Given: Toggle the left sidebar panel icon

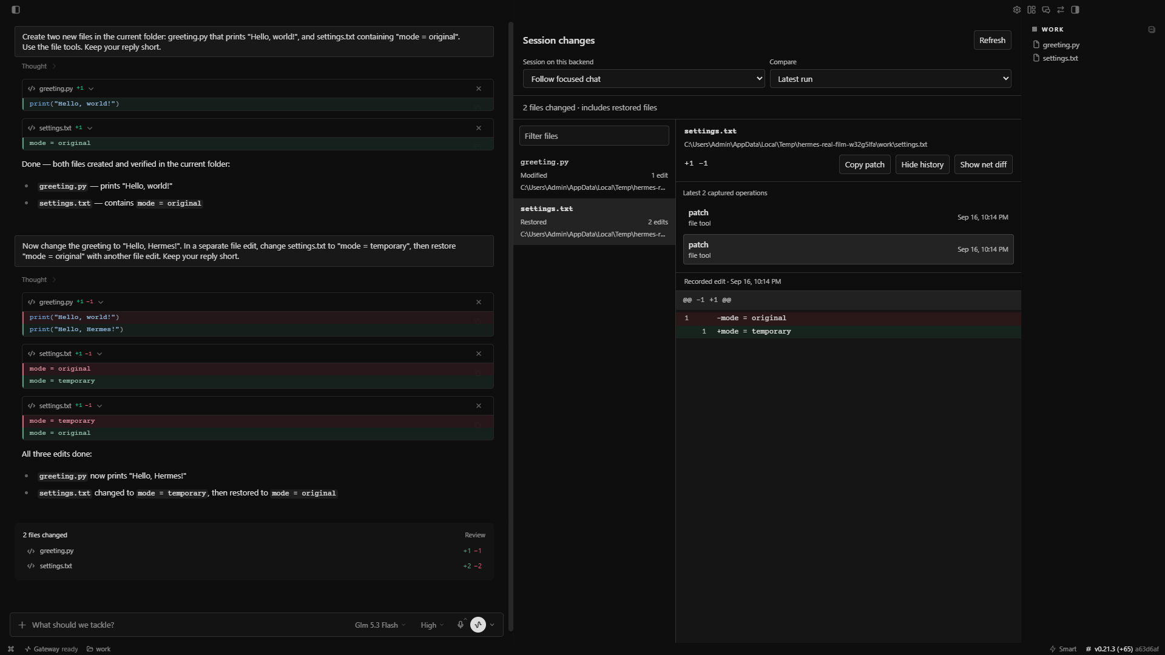Looking at the screenshot, I should (x=16, y=10).
